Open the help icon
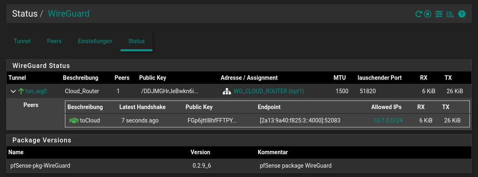The width and height of the screenshot is (478, 177). pyautogui.click(x=462, y=14)
